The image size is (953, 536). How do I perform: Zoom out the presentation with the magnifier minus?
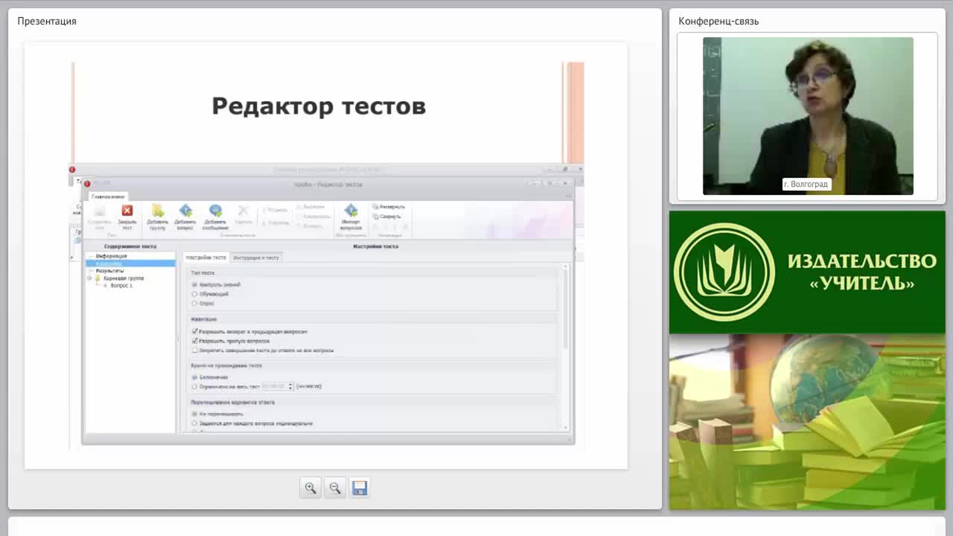pos(335,488)
